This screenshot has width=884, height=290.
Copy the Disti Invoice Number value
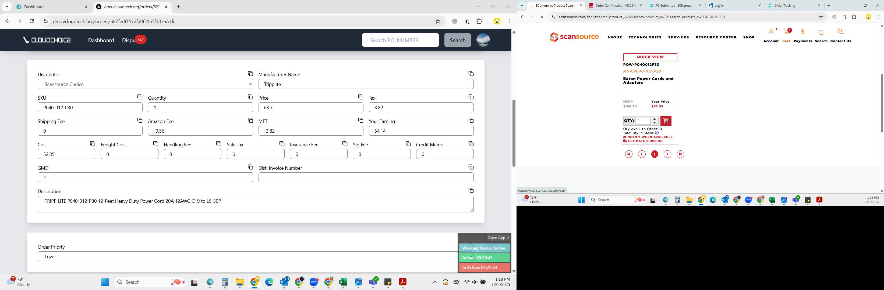471,167
